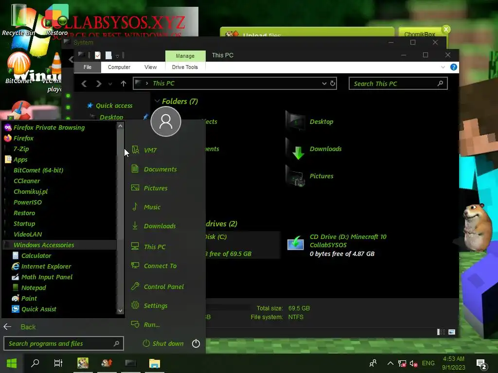Open File Explorer from the taskbar
Screen dimensions: 498x373
(155, 363)
